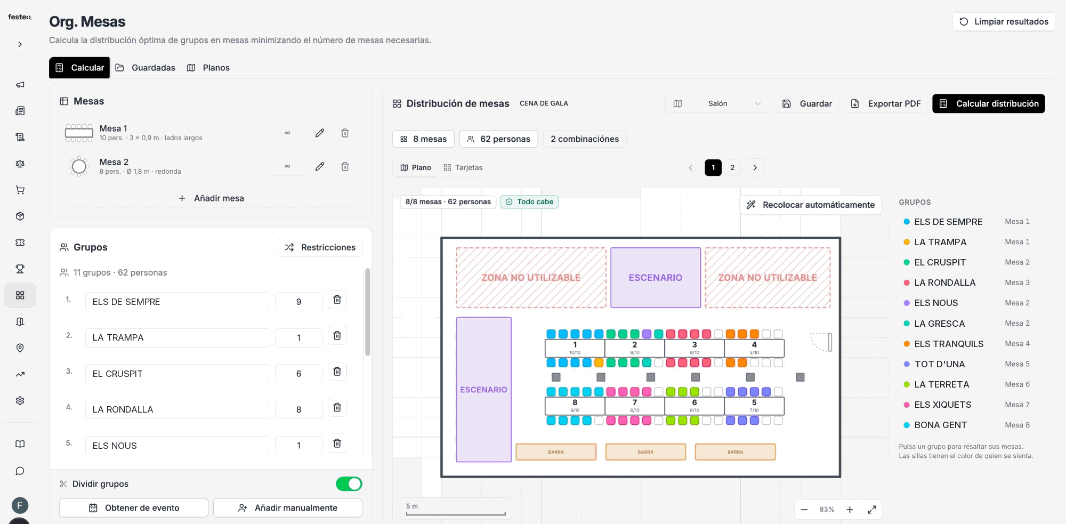Open the shopping cart sidebar icon

click(20, 190)
